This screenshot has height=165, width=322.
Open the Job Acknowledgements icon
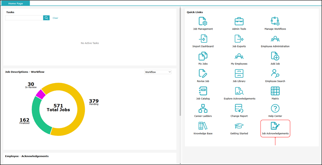coord(275,126)
